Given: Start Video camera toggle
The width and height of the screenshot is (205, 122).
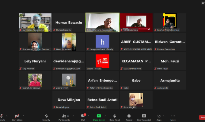Looking at the screenshot, I should point(17,116).
